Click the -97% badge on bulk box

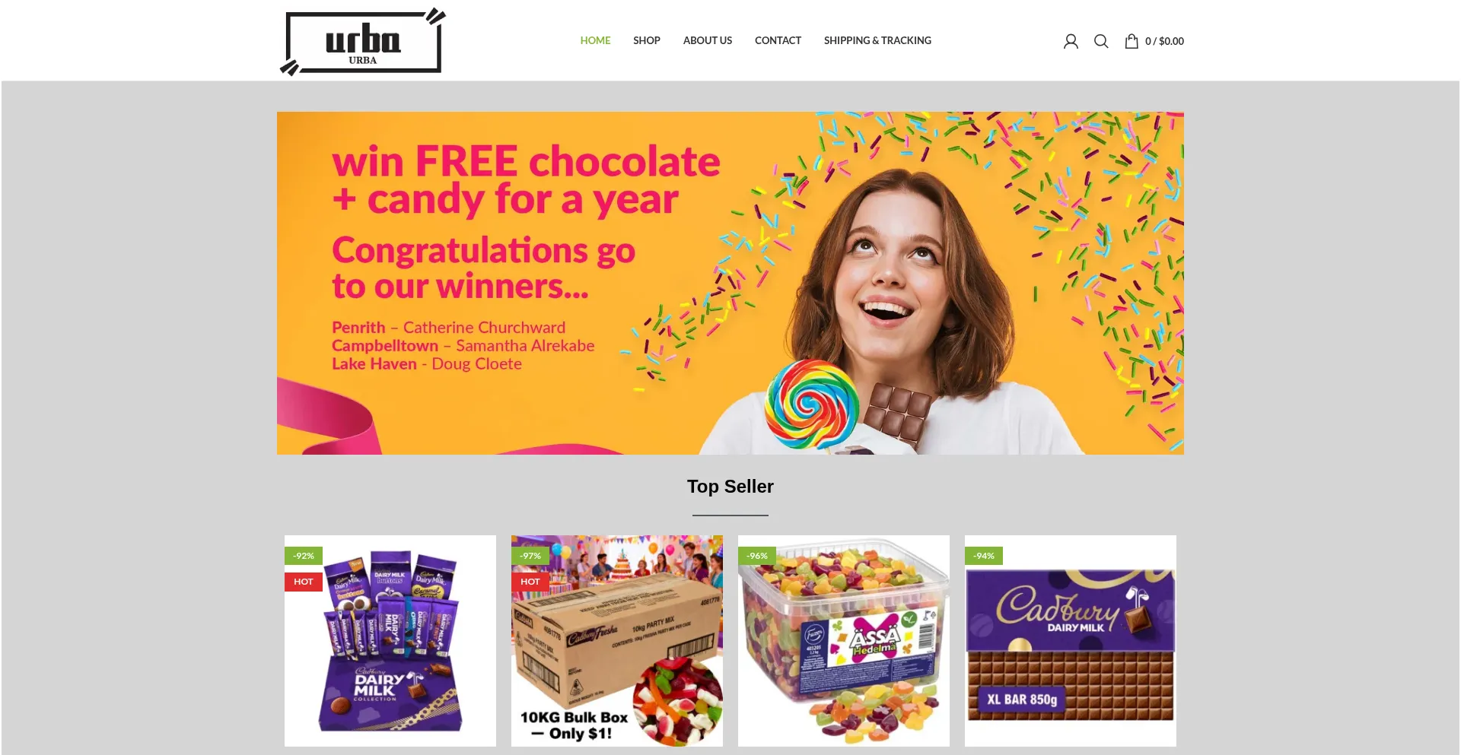[x=530, y=556]
